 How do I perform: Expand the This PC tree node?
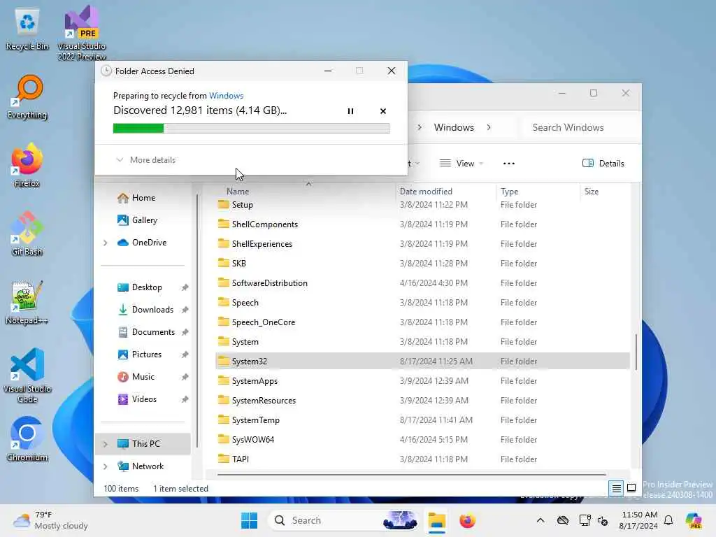click(x=106, y=444)
